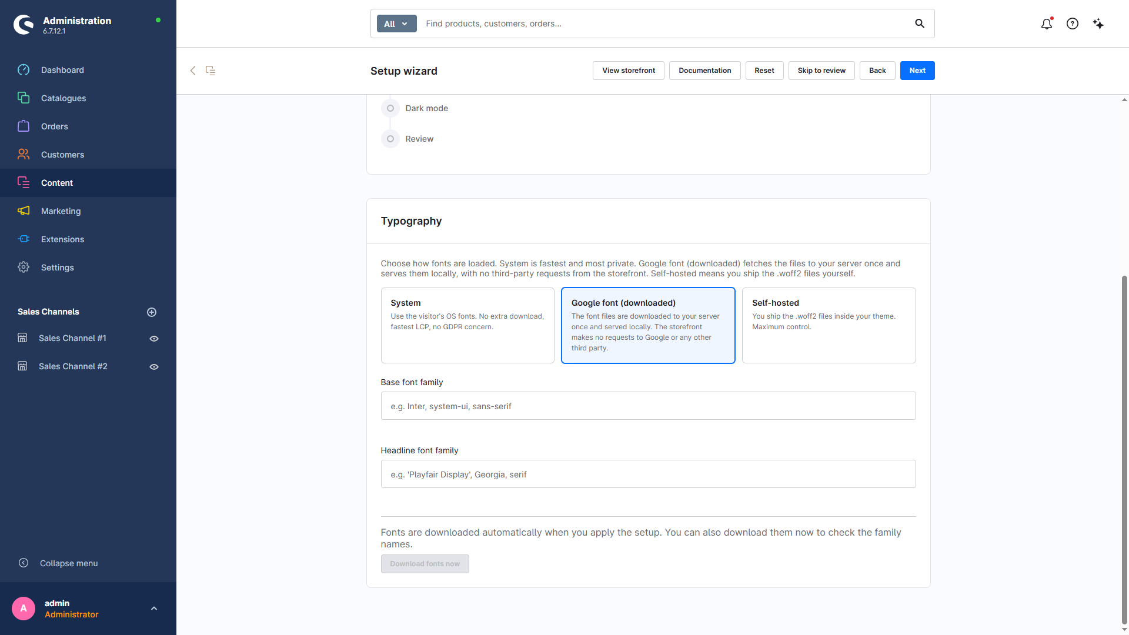Click the Marketing megaphone icon
The image size is (1129, 635).
click(24, 211)
